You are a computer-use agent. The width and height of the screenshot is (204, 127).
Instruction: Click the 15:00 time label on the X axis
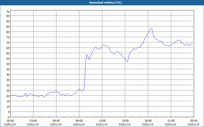[x=125, y=121]
